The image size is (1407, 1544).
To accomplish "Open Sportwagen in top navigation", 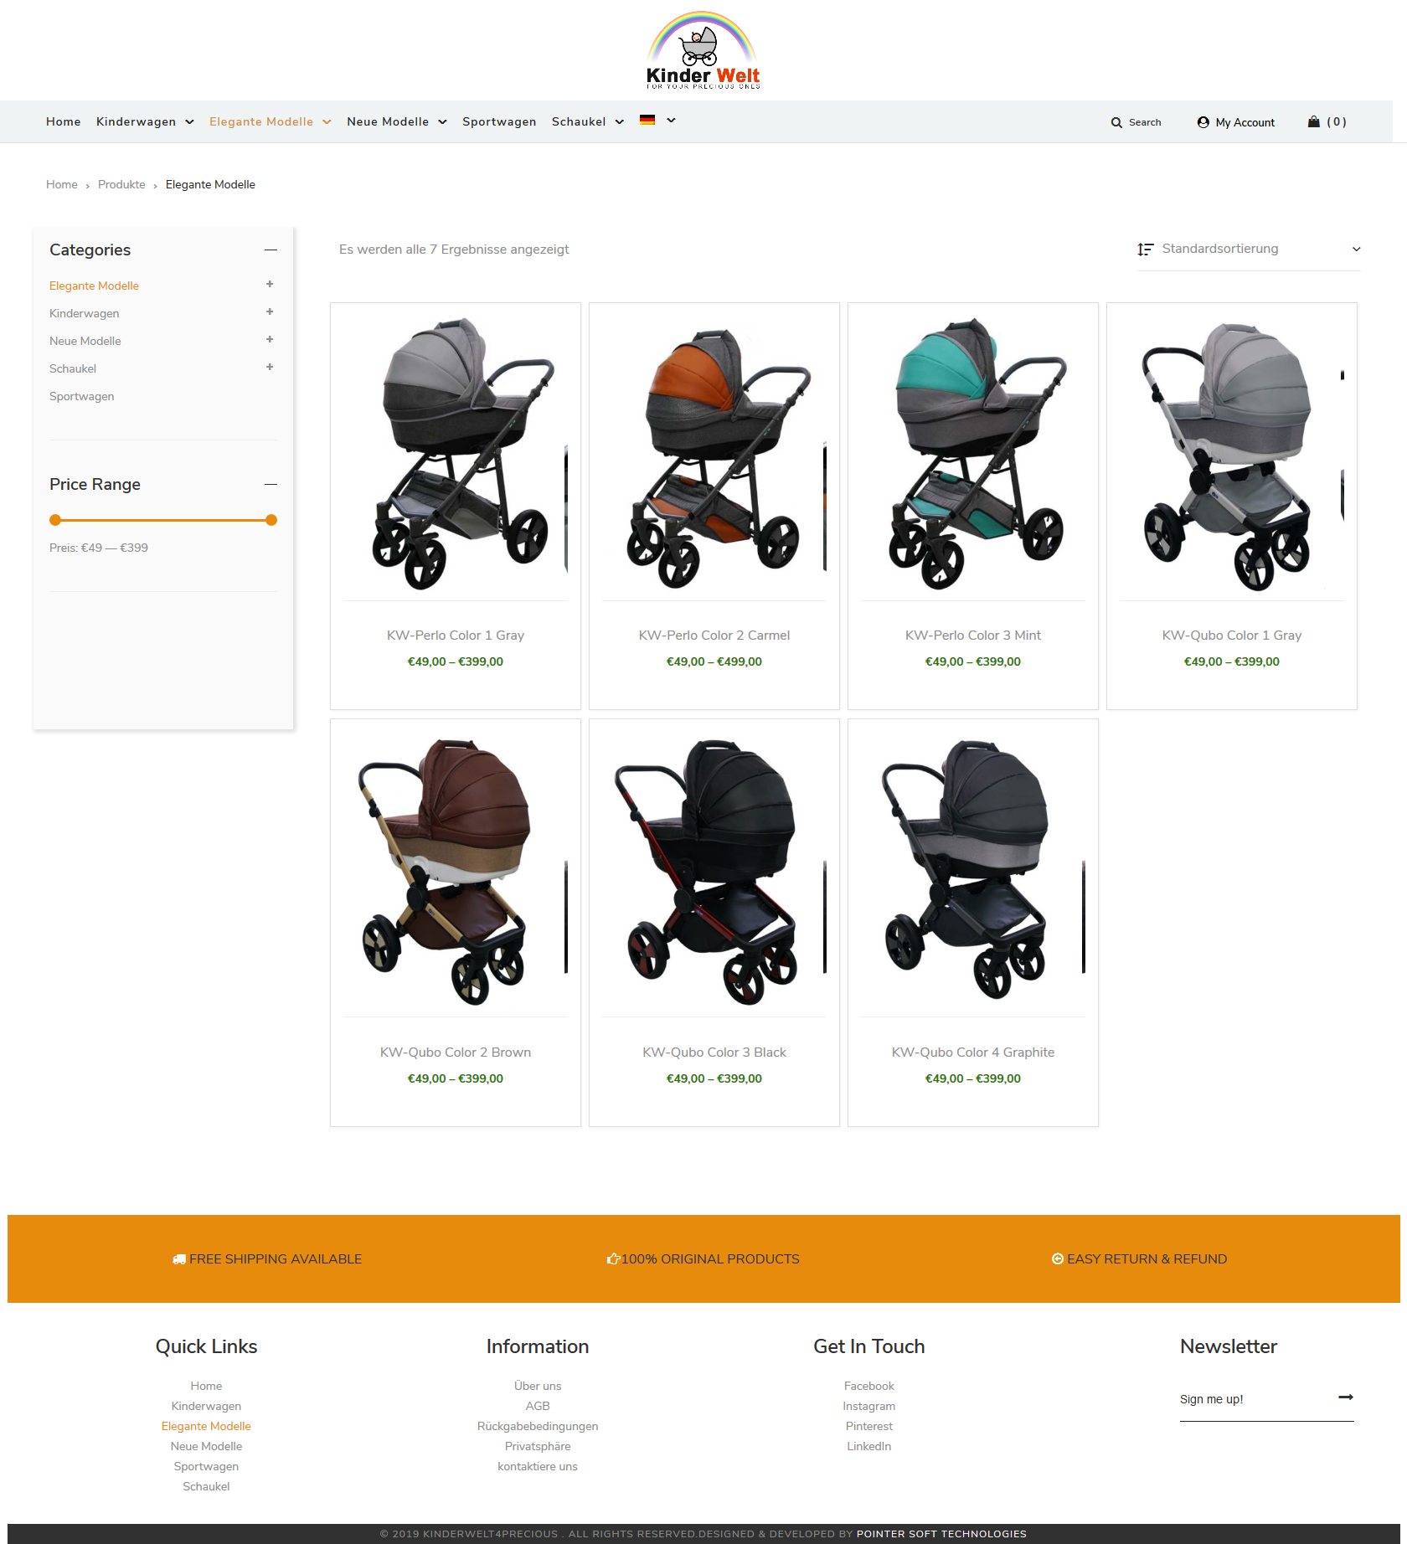I will pyautogui.click(x=499, y=121).
